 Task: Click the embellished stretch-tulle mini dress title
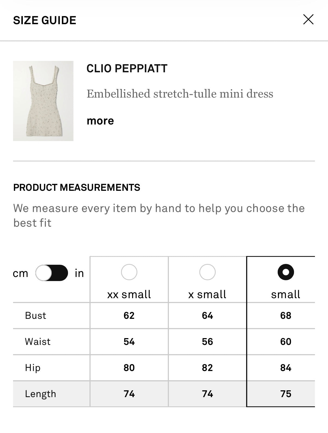click(x=180, y=94)
